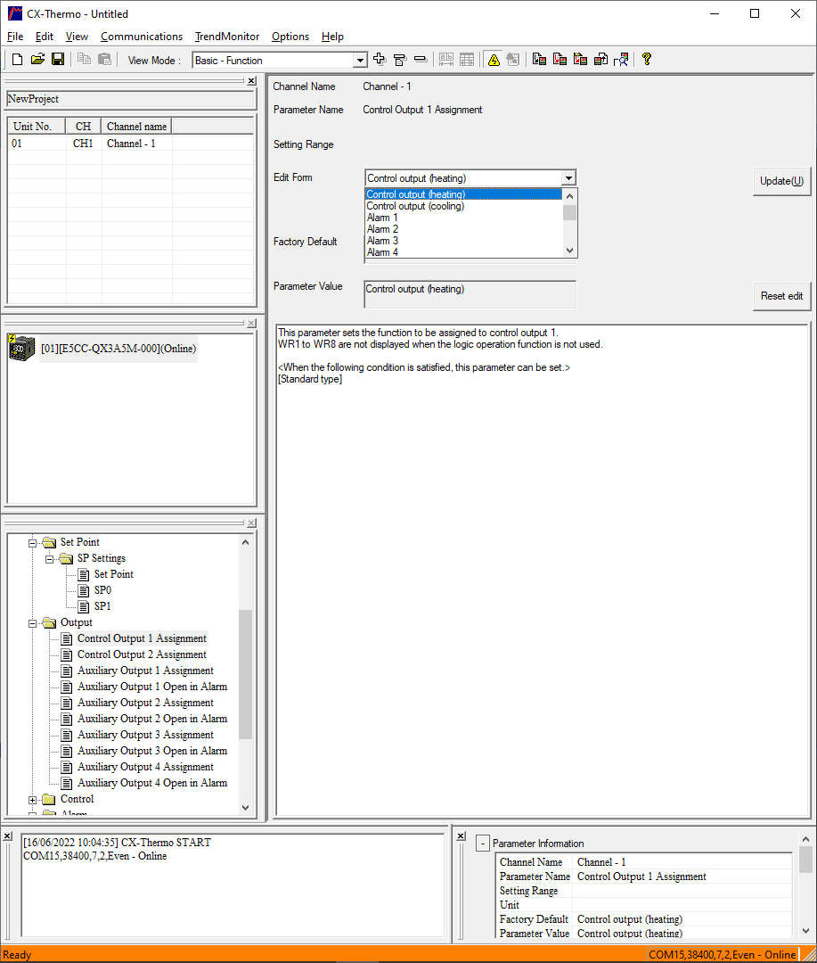817x963 pixels.
Task: Click the Paste toolbar icon
Action: click(x=104, y=60)
